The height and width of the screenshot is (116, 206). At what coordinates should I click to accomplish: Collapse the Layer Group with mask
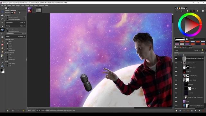click(x=181, y=80)
